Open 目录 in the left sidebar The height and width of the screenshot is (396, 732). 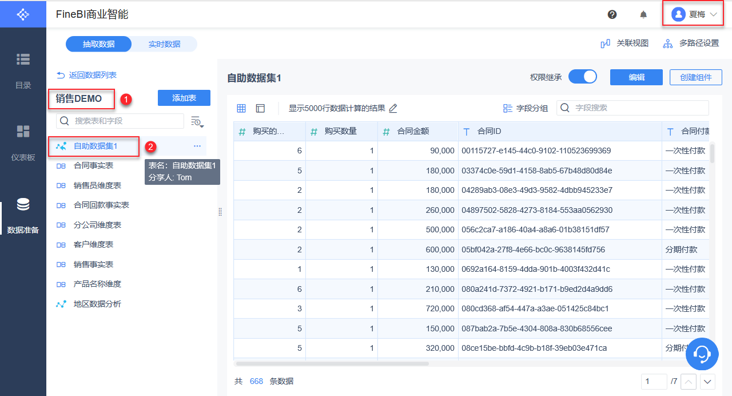pyautogui.click(x=23, y=70)
